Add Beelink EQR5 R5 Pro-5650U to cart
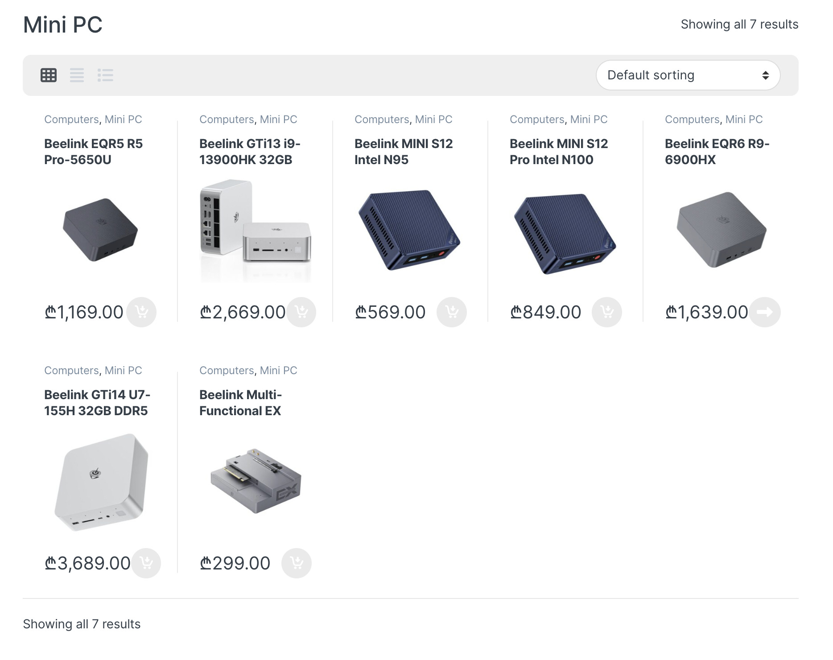 [x=141, y=312]
